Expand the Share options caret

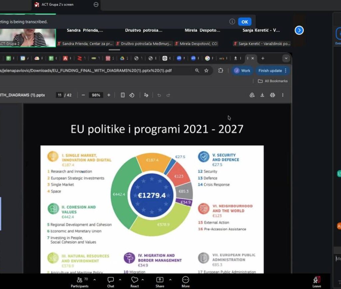170,280
